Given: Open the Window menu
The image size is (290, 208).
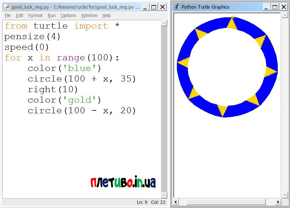Looking at the screenshot, I should (x=89, y=15).
